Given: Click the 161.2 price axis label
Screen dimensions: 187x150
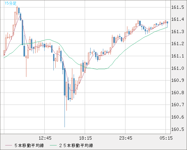Looking at the screenshot, I should tap(178, 44).
